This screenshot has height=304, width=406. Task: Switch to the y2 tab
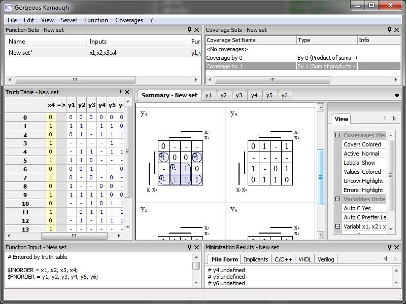pos(224,95)
